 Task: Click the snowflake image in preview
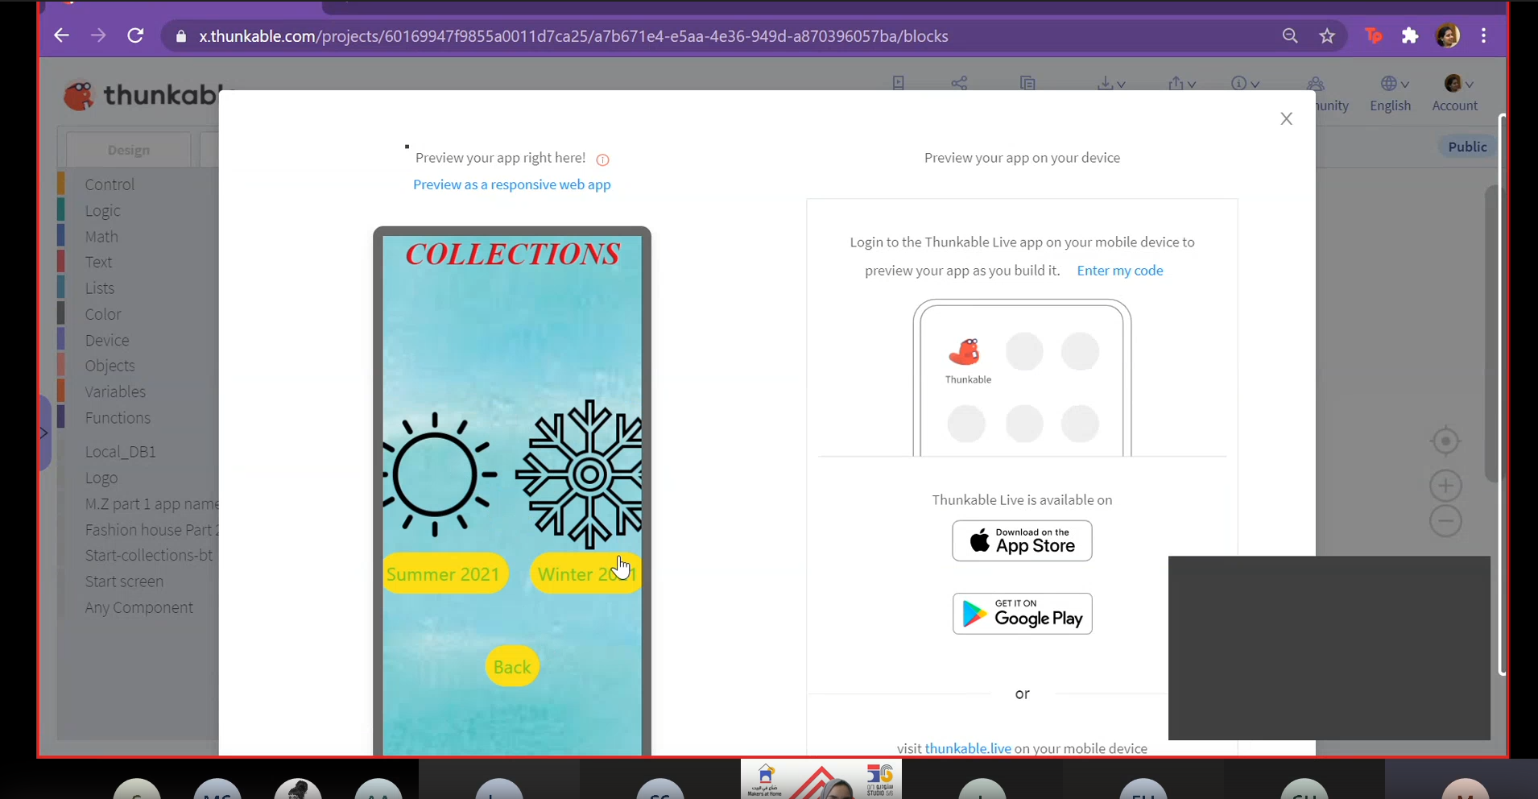tap(580, 474)
